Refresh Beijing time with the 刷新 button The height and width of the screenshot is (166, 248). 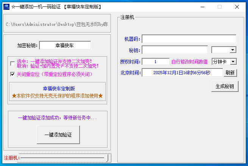tap(230, 73)
